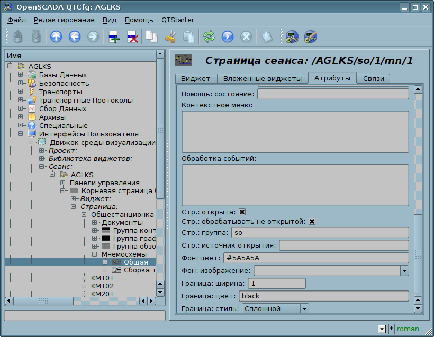Click the 'Фон: цвет' field with #5A5A5A
Viewport: 434px width, 337px height.
[x=316, y=258]
